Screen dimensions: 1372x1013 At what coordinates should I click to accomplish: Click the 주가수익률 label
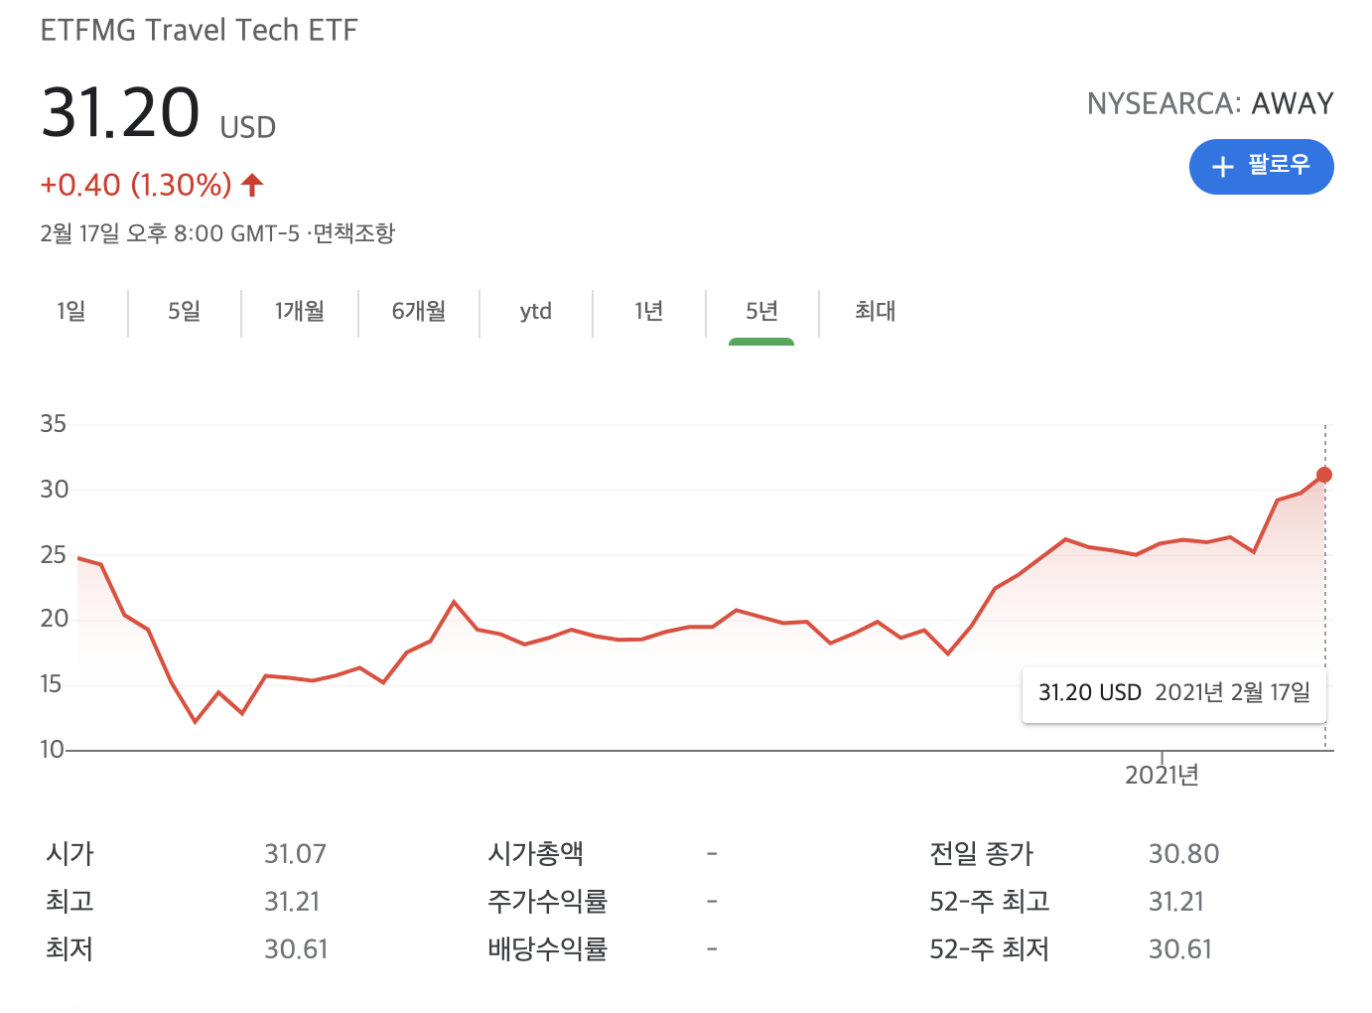pyautogui.click(x=547, y=902)
